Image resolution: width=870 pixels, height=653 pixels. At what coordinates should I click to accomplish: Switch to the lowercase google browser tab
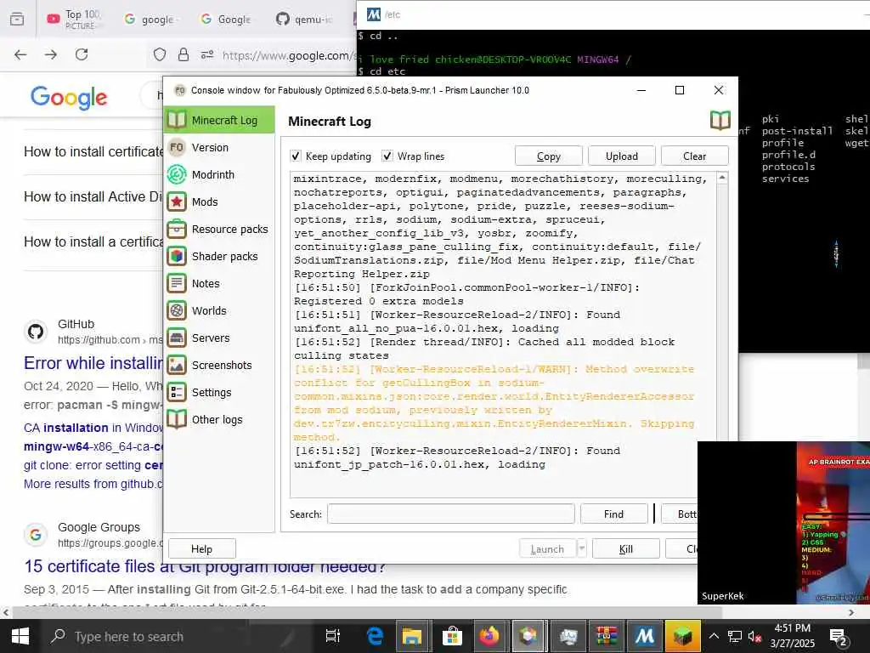click(150, 19)
